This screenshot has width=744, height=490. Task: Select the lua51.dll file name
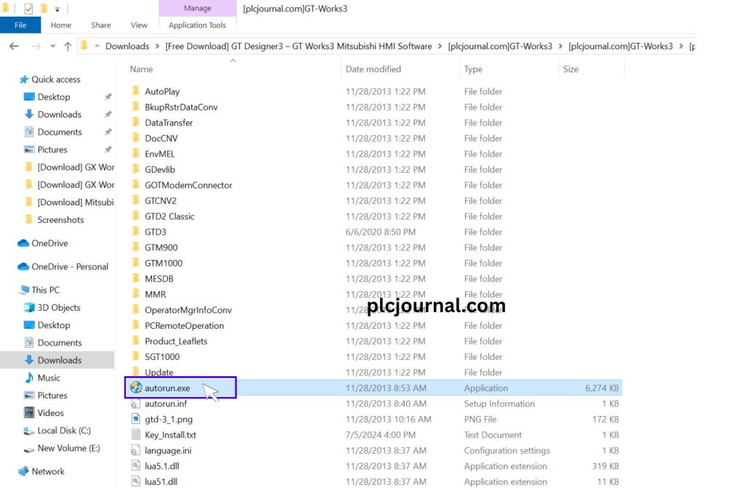(x=161, y=481)
